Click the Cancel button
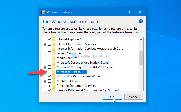Screen dimensions: 181x112 [134, 97]
